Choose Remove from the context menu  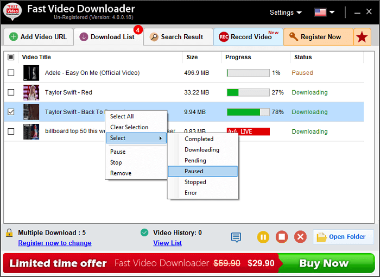pyautogui.click(x=136, y=173)
